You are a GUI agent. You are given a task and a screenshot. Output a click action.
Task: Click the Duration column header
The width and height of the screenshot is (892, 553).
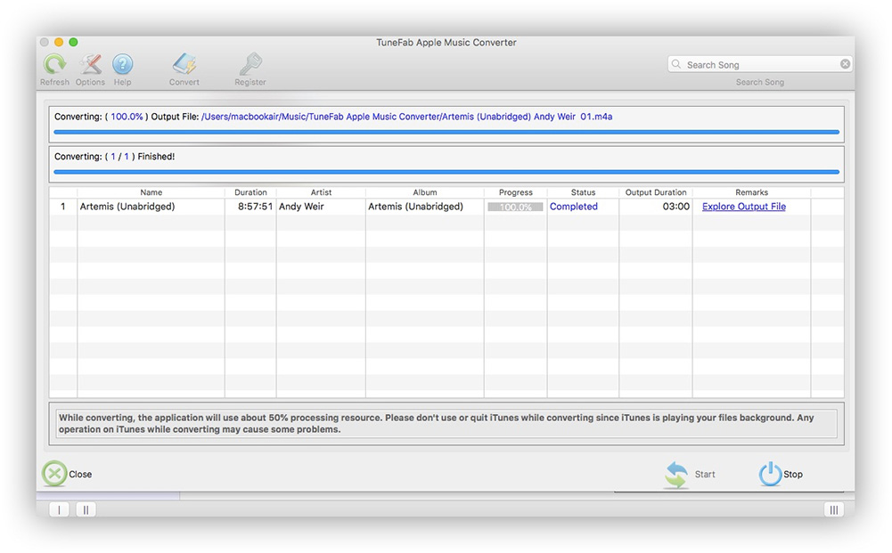[250, 191]
